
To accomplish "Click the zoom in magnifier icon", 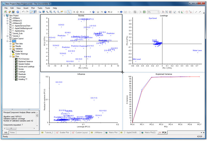I will (54, 12).
